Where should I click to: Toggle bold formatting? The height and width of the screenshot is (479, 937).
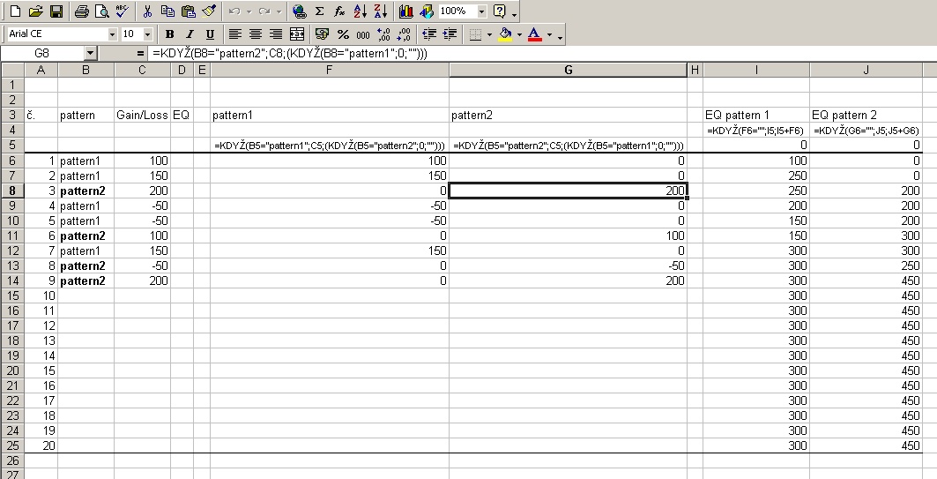click(x=170, y=34)
